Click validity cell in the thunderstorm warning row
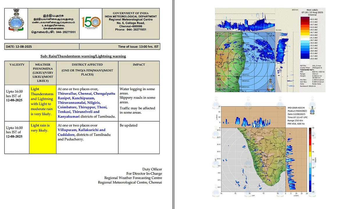Viewport: 349px width, 209px height. (x=17, y=103)
